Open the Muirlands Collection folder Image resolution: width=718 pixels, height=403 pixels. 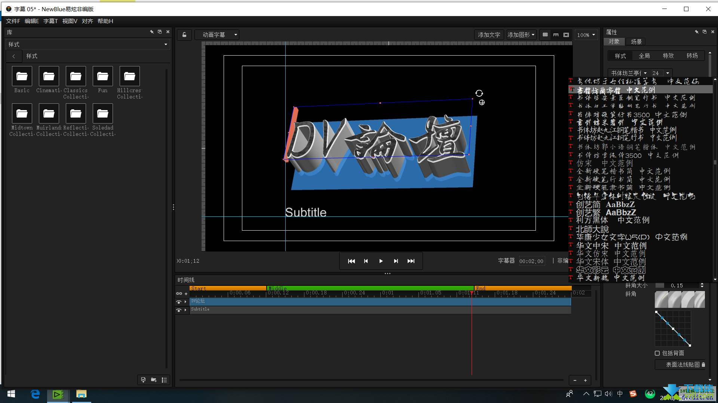(x=49, y=113)
